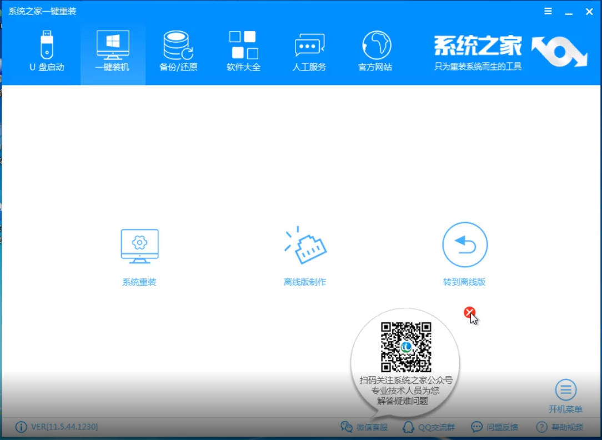The image size is (602, 440).
Task: Start 系统重装 system reinstall
Action: (x=139, y=256)
